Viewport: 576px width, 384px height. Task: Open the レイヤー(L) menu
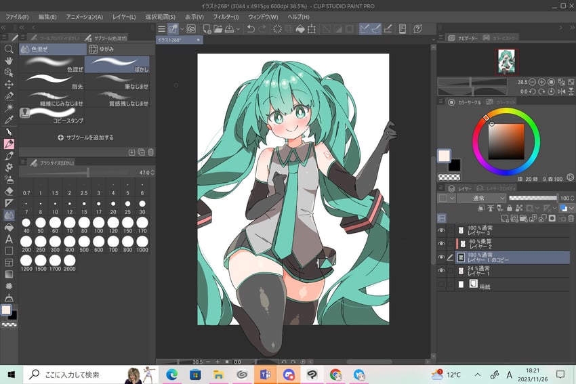pos(124,17)
